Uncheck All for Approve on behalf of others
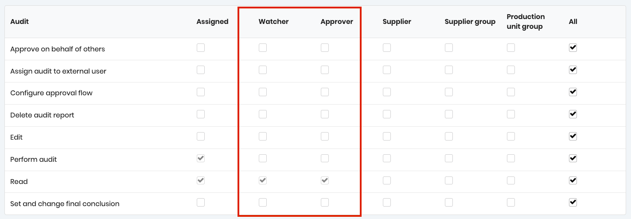Viewport: 631px width, 219px height. pos(573,47)
